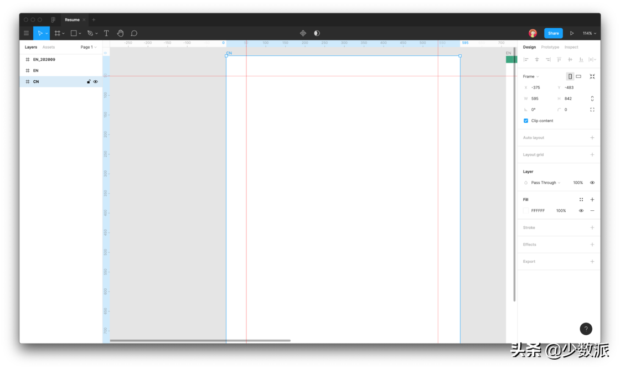Add a new fill with plus
Screen dimensions: 620x369
(592, 200)
